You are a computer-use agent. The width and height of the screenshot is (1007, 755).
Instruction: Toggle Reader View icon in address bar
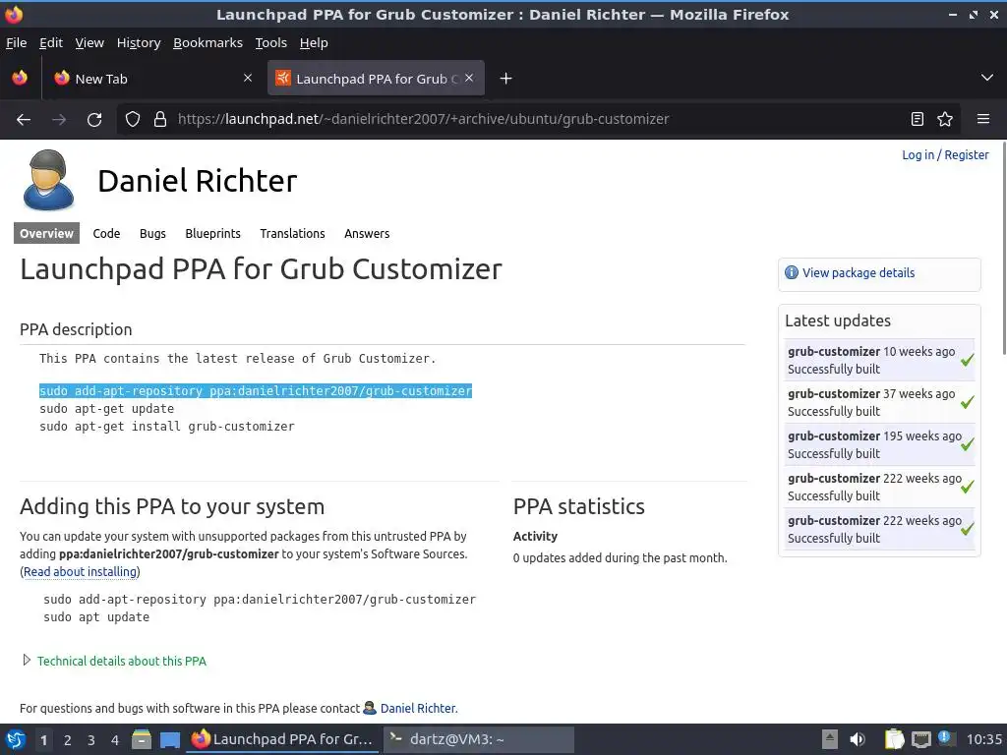coord(918,119)
